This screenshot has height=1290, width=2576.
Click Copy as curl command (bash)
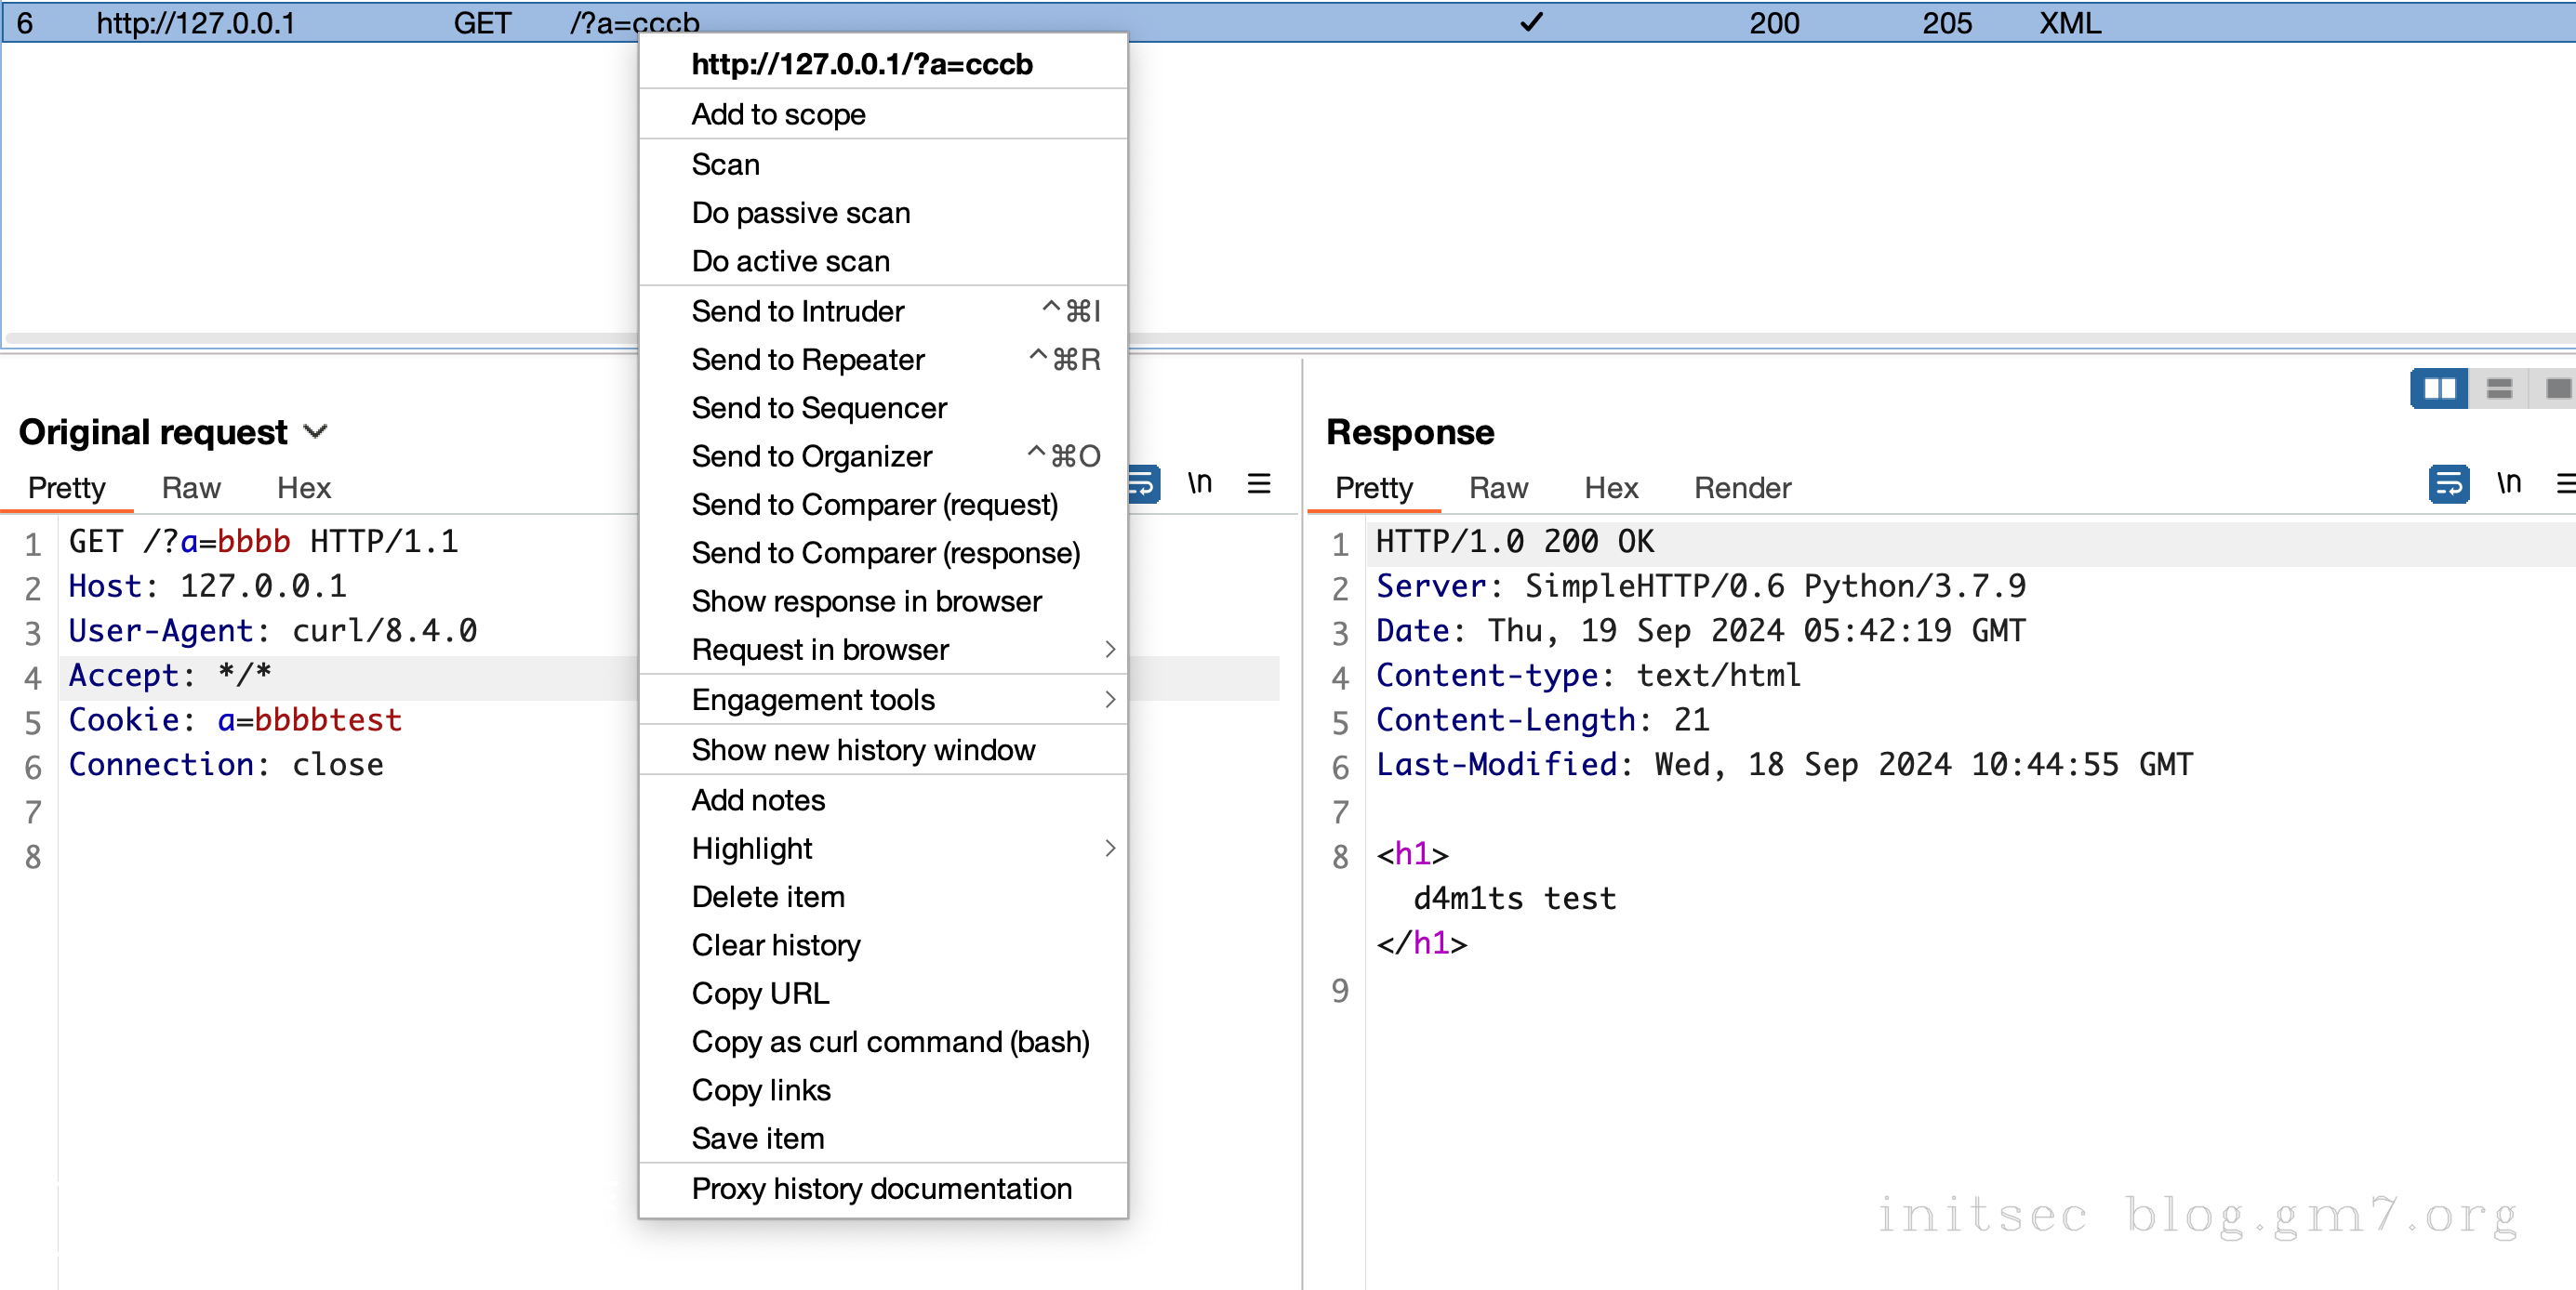pos(890,1041)
